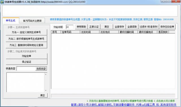
Task: Click the 停止验证 button
Action: [27, 62]
